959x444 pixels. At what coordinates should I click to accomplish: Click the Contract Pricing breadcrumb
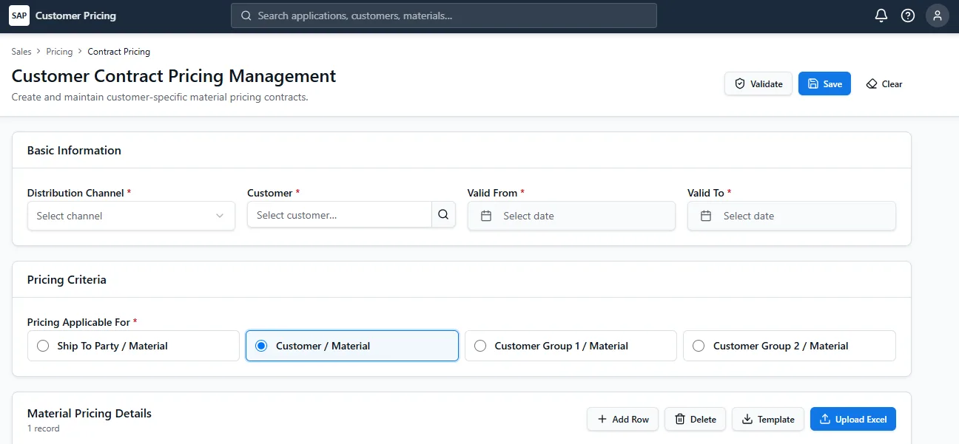click(x=118, y=52)
